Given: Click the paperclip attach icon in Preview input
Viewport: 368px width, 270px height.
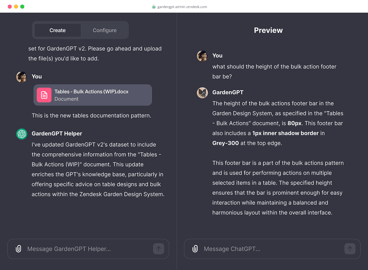Looking at the screenshot, I should 195,249.
